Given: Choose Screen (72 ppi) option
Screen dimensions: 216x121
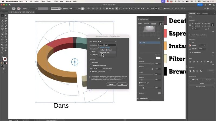Looking at the screenshot, I should (105, 48).
